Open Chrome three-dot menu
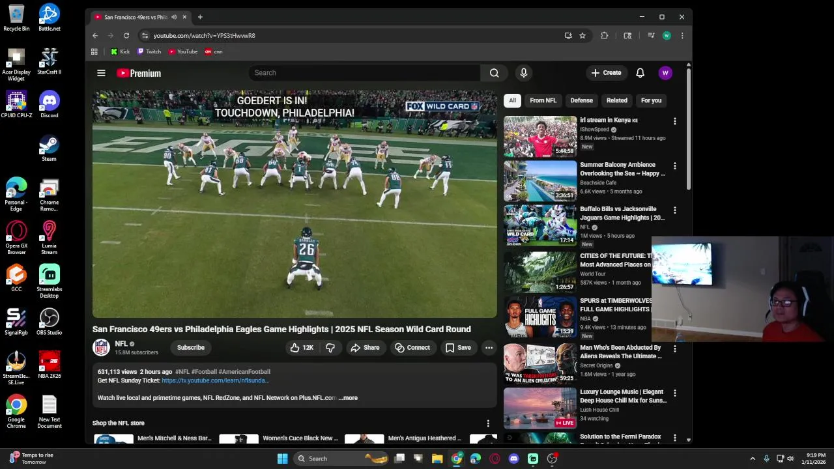 point(682,36)
